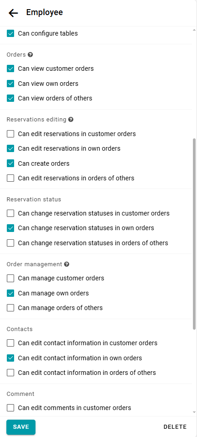Uncheck Can create orders
This screenshot has height=437, width=197.
tap(10, 163)
